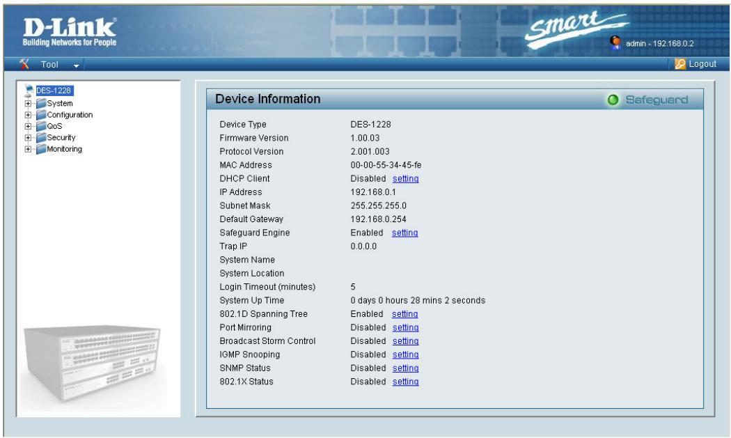Click the Default Gateway value 192.168.0.254
The height and width of the screenshot is (438, 731).
tap(378, 219)
